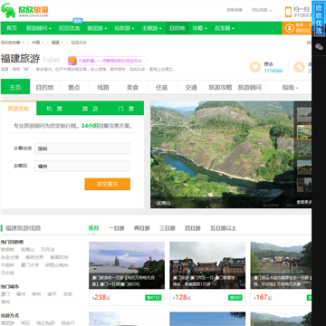Select the 主页 tab
Image resolution: width=326 pixels, height=326 pixels.
point(15,87)
